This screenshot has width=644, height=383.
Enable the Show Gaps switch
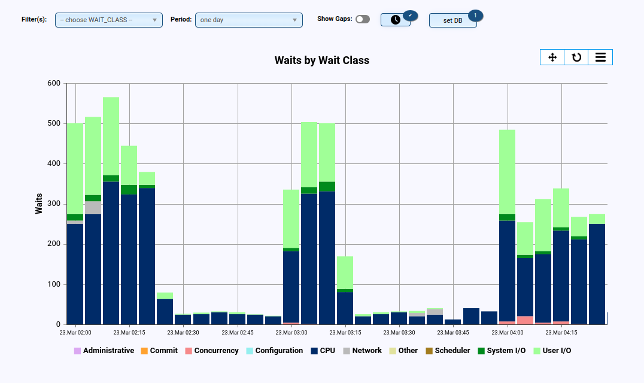[362, 19]
